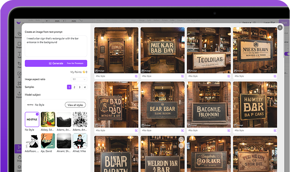Set Samples to 2
290x172 pixels.
tap(74, 87)
